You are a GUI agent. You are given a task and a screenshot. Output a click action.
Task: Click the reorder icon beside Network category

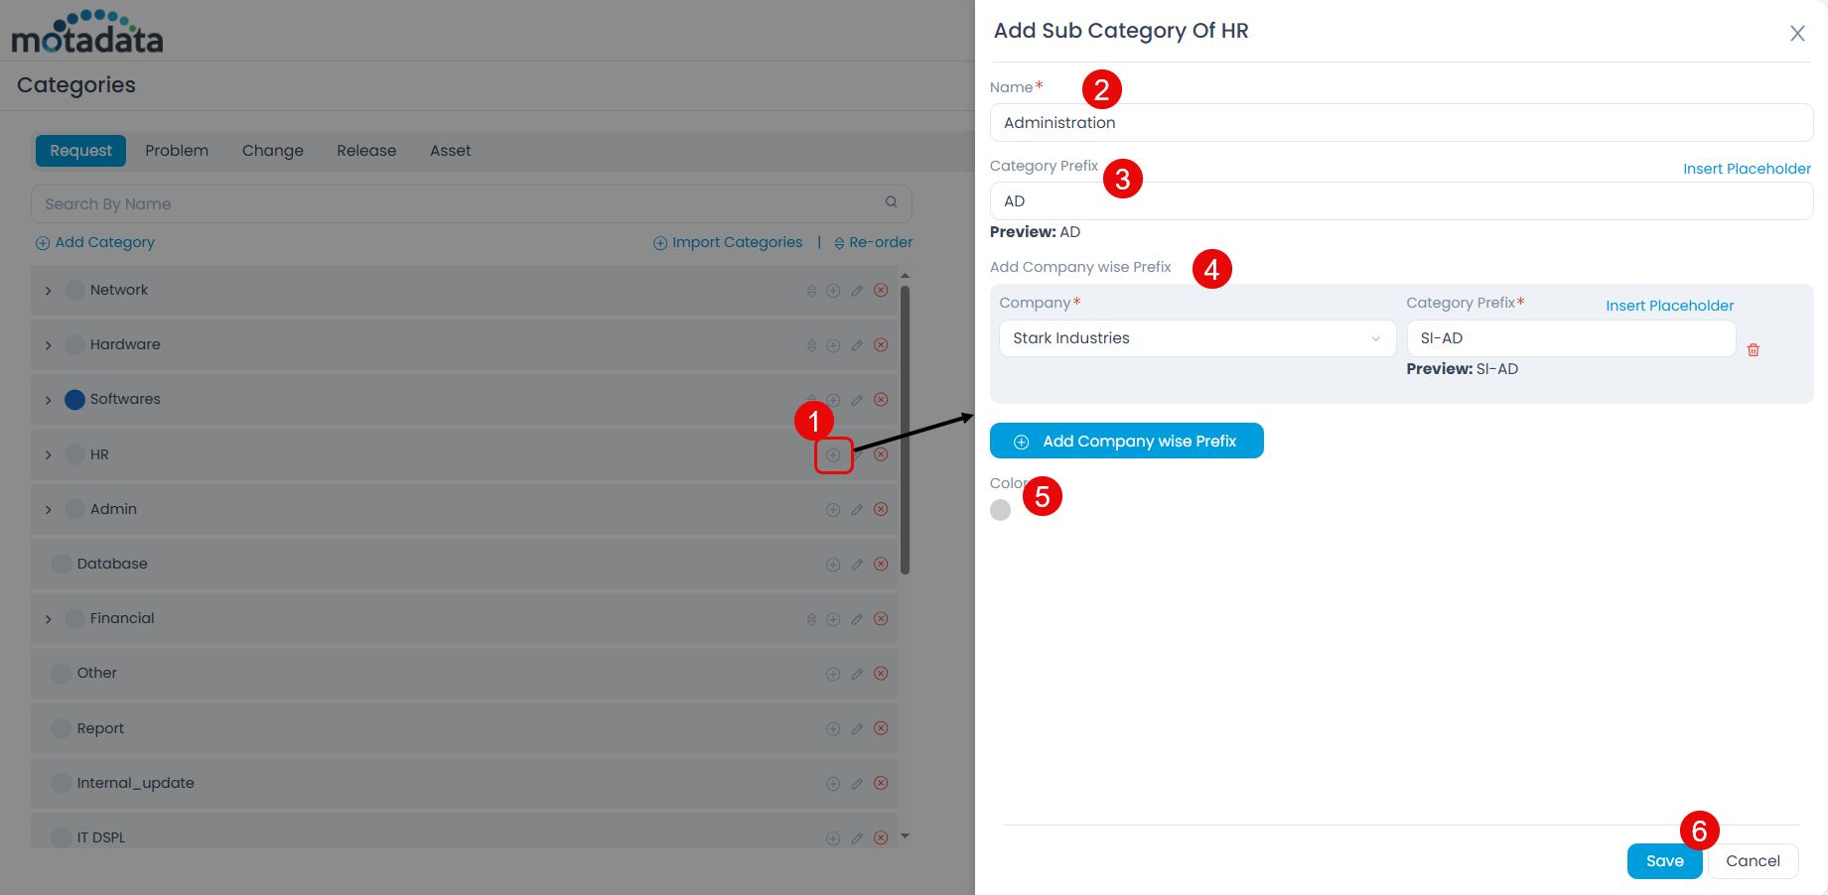tap(809, 290)
